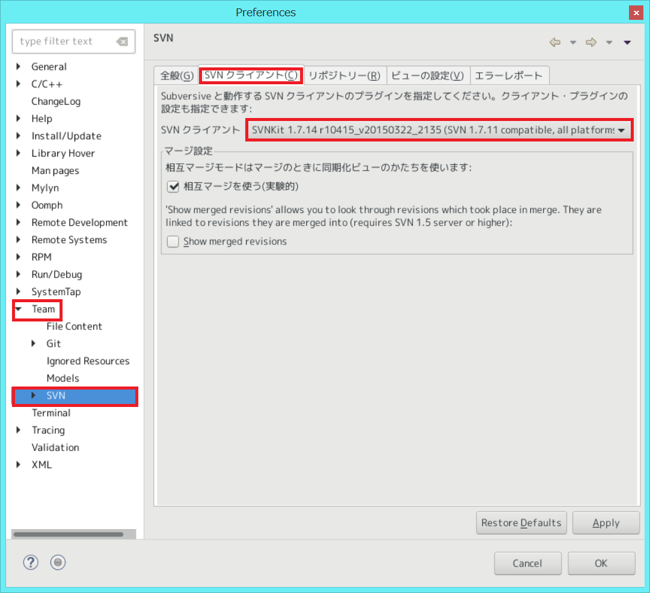
Task: Enable Show merged revisions
Action: [x=173, y=241]
